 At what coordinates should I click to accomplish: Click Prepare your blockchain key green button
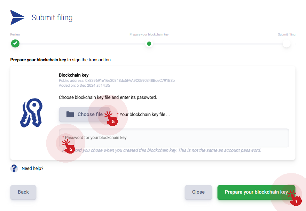[x=256, y=192]
